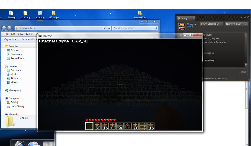The height and width of the screenshot is (146, 251).
Task: Open the tf2 scripts desktop folder
Action: (54, 15)
